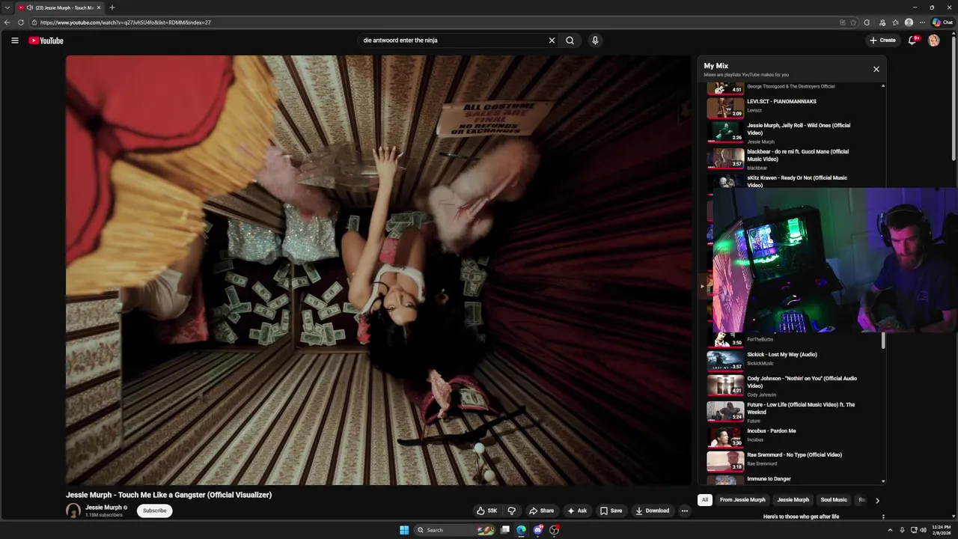
Task: Open the split-screen apps icon in address bar
Action: (x=843, y=22)
